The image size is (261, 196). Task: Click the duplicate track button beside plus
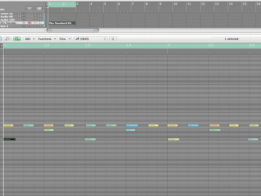pos(39,8)
